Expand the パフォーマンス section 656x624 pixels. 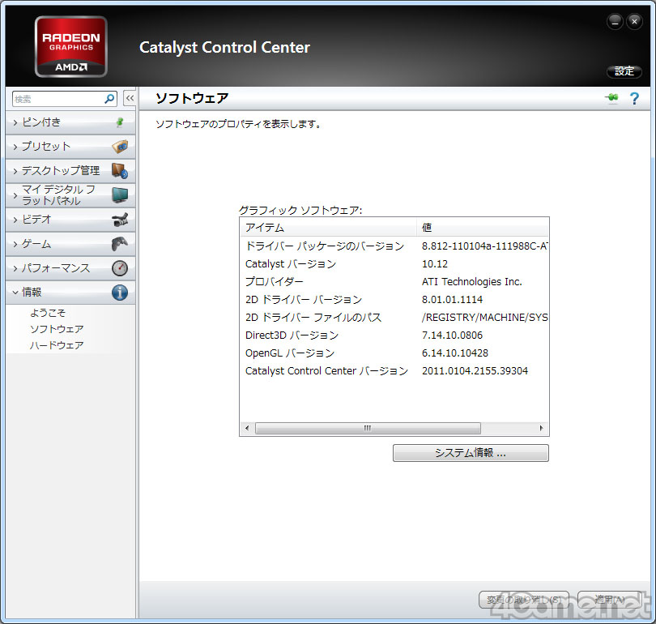[x=70, y=268]
